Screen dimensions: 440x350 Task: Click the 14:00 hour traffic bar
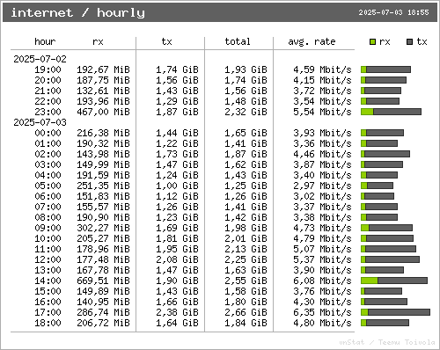tap(394, 281)
